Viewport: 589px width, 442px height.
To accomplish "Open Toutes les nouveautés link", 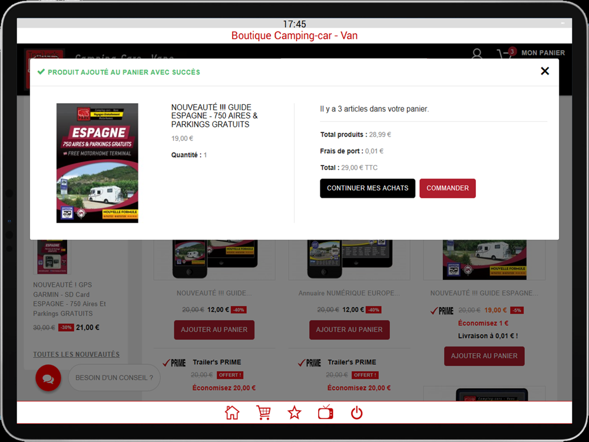I will point(76,354).
